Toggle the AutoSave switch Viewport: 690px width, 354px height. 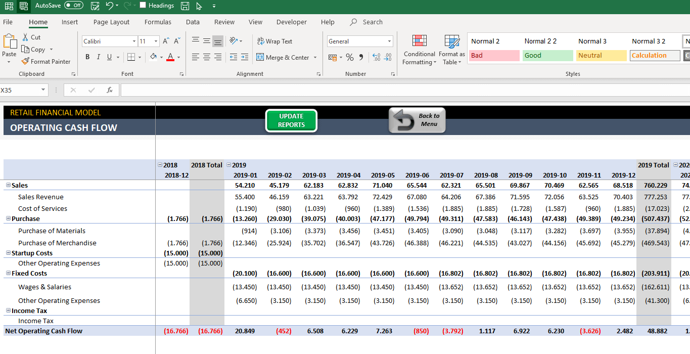(74, 6)
